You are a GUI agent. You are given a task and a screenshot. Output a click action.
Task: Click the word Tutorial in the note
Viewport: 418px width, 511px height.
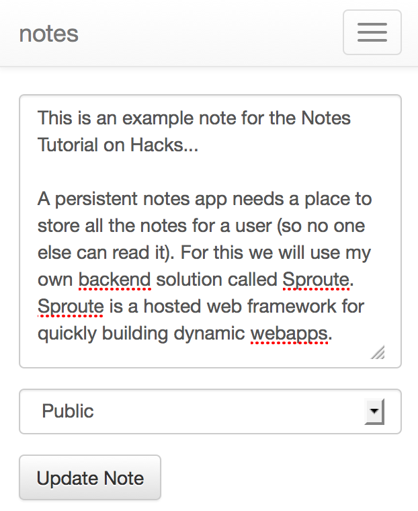67,145
